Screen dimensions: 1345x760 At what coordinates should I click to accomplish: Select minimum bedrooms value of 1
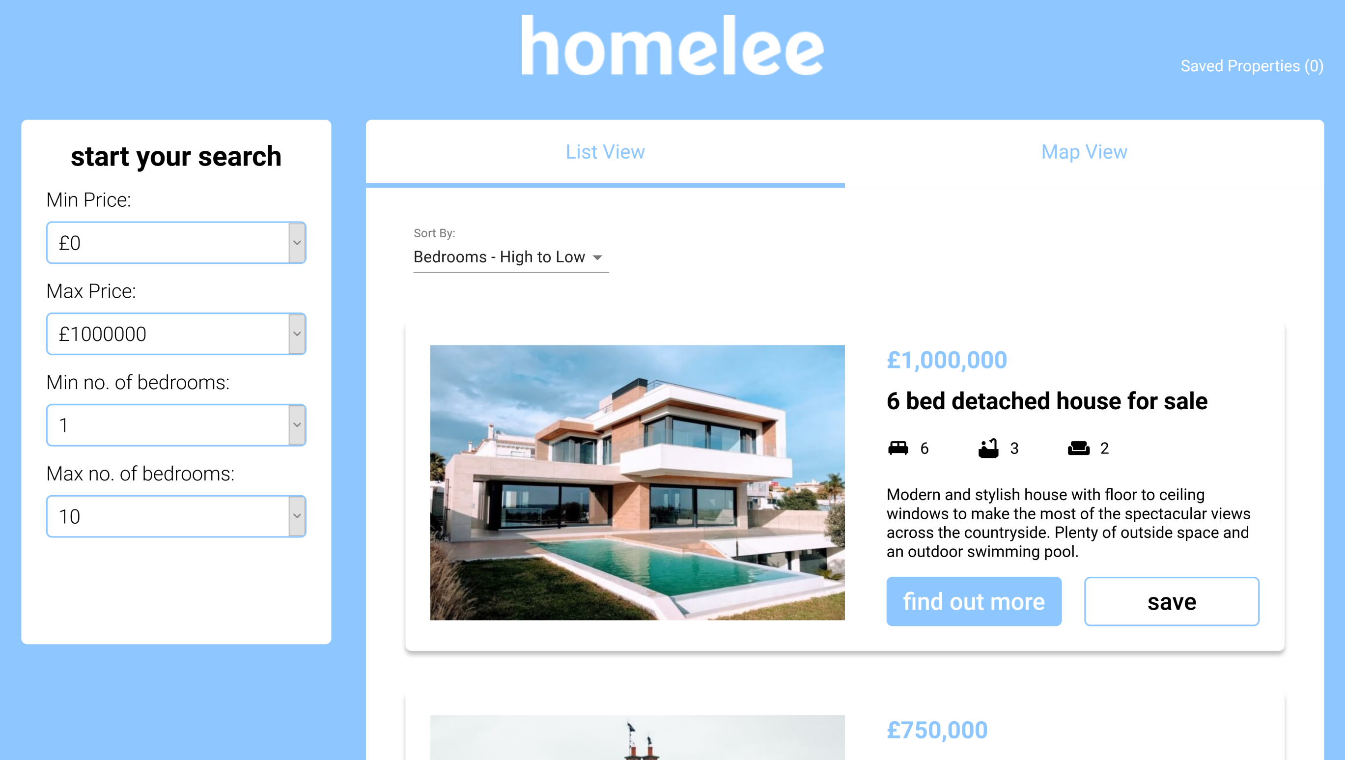(x=175, y=425)
